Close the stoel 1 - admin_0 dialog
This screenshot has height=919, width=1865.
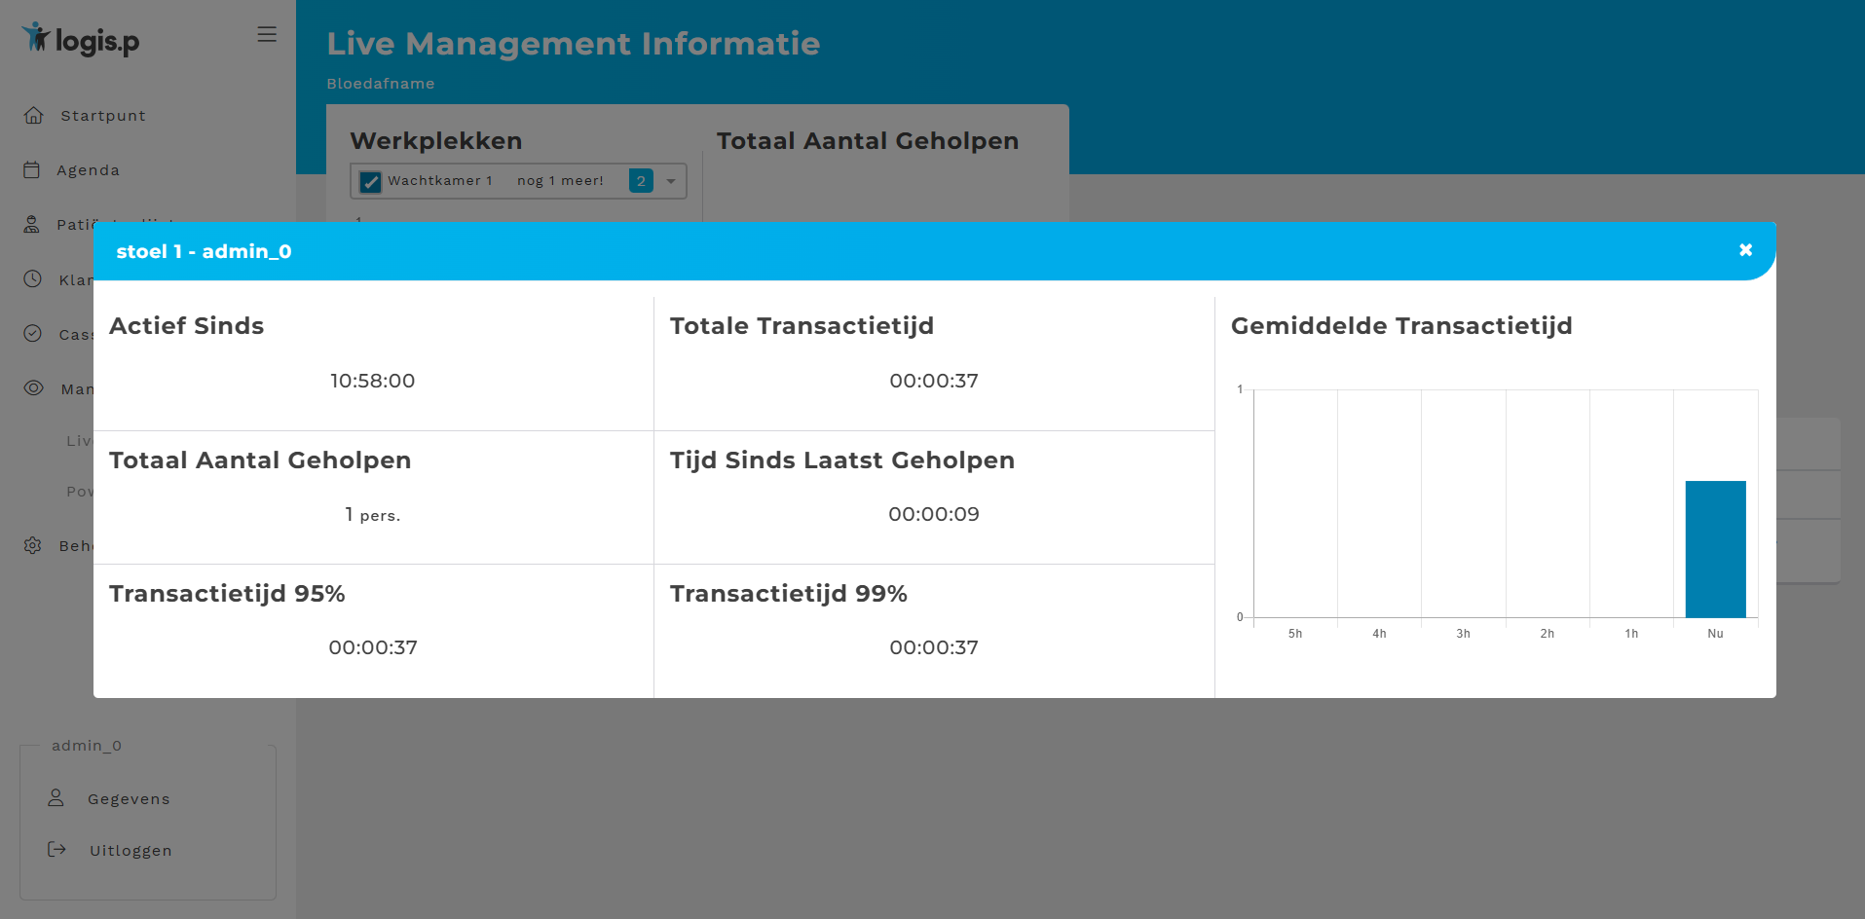click(1745, 250)
